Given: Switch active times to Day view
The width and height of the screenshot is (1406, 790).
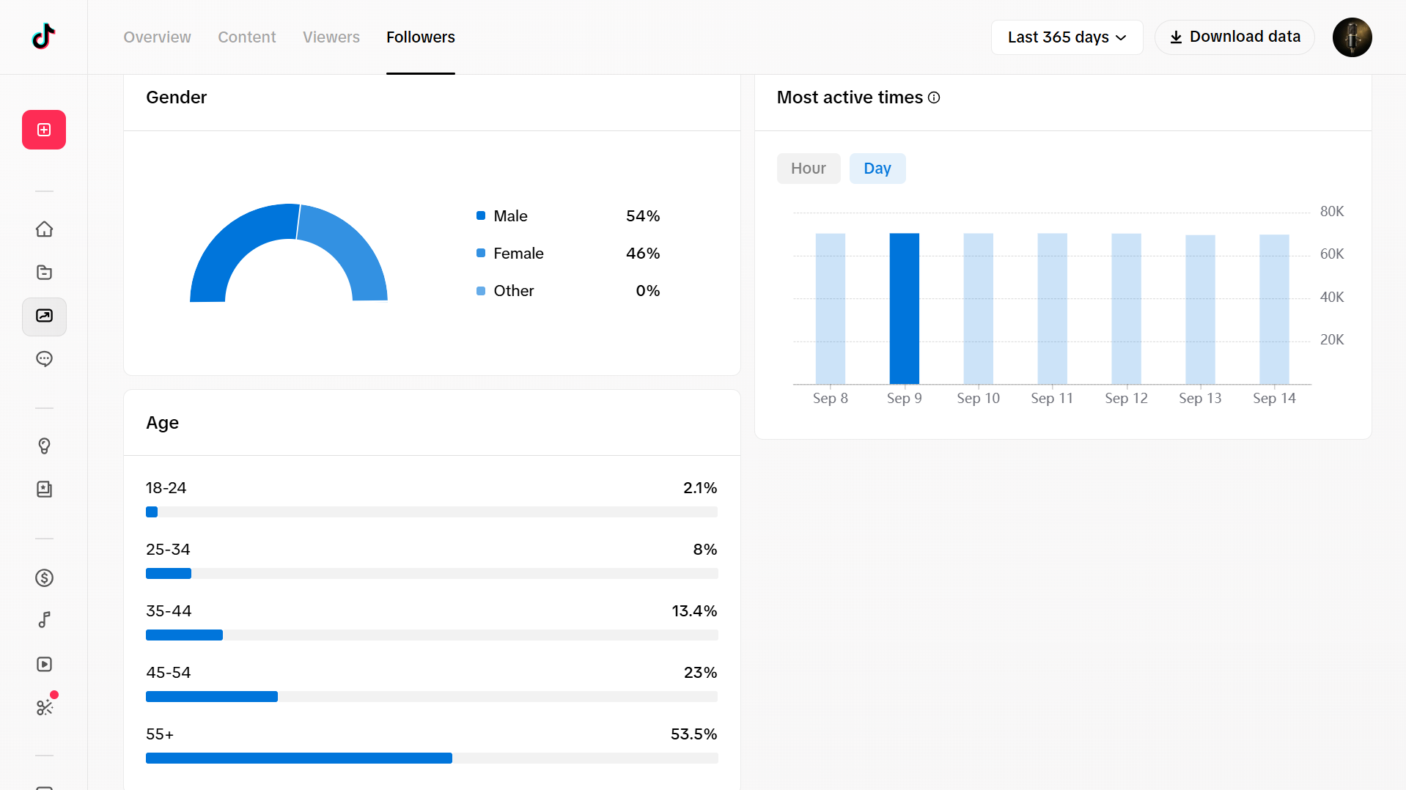Looking at the screenshot, I should [x=877, y=169].
